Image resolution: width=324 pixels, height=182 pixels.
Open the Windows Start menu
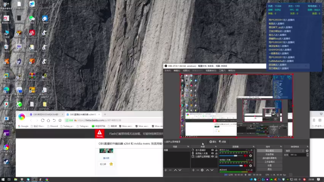tap(3, 180)
